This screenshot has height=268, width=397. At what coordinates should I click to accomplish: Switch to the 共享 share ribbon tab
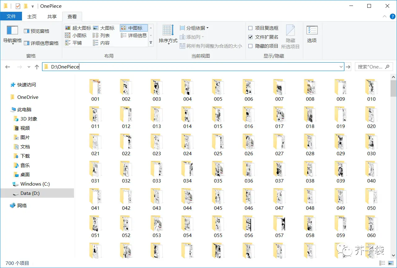point(52,16)
